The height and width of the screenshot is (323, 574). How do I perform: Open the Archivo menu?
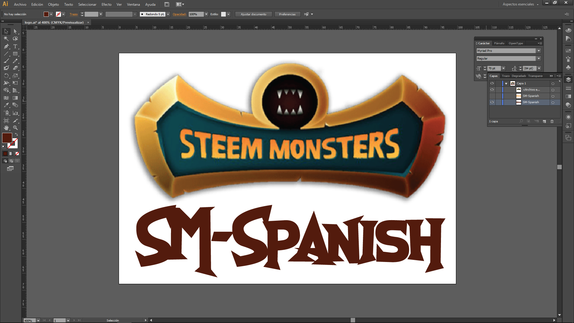pos(20,4)
